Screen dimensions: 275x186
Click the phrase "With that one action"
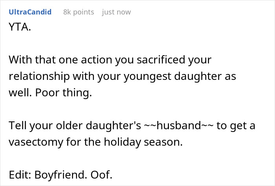[60, 60]
